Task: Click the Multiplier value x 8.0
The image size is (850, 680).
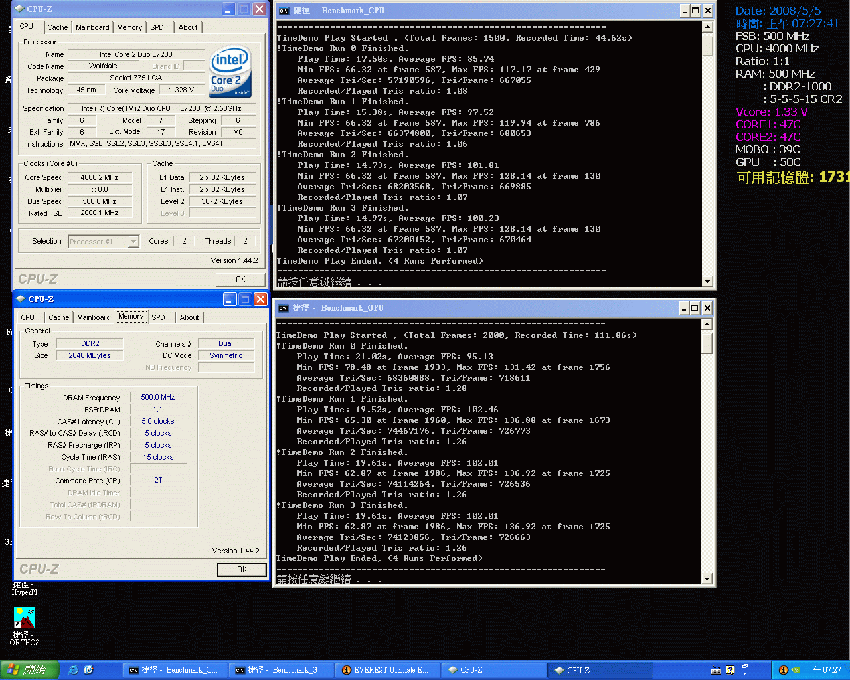Action: pyautogui.click(x=100, y=189)
